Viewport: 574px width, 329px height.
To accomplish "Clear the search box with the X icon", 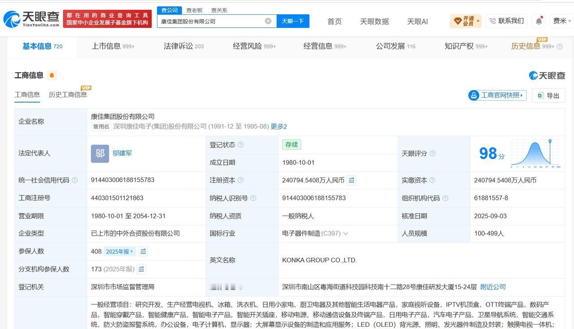I will pos(268,21).
